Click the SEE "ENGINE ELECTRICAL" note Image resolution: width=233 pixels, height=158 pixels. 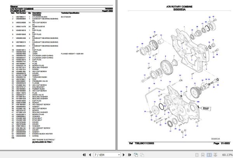pos(43,140)
